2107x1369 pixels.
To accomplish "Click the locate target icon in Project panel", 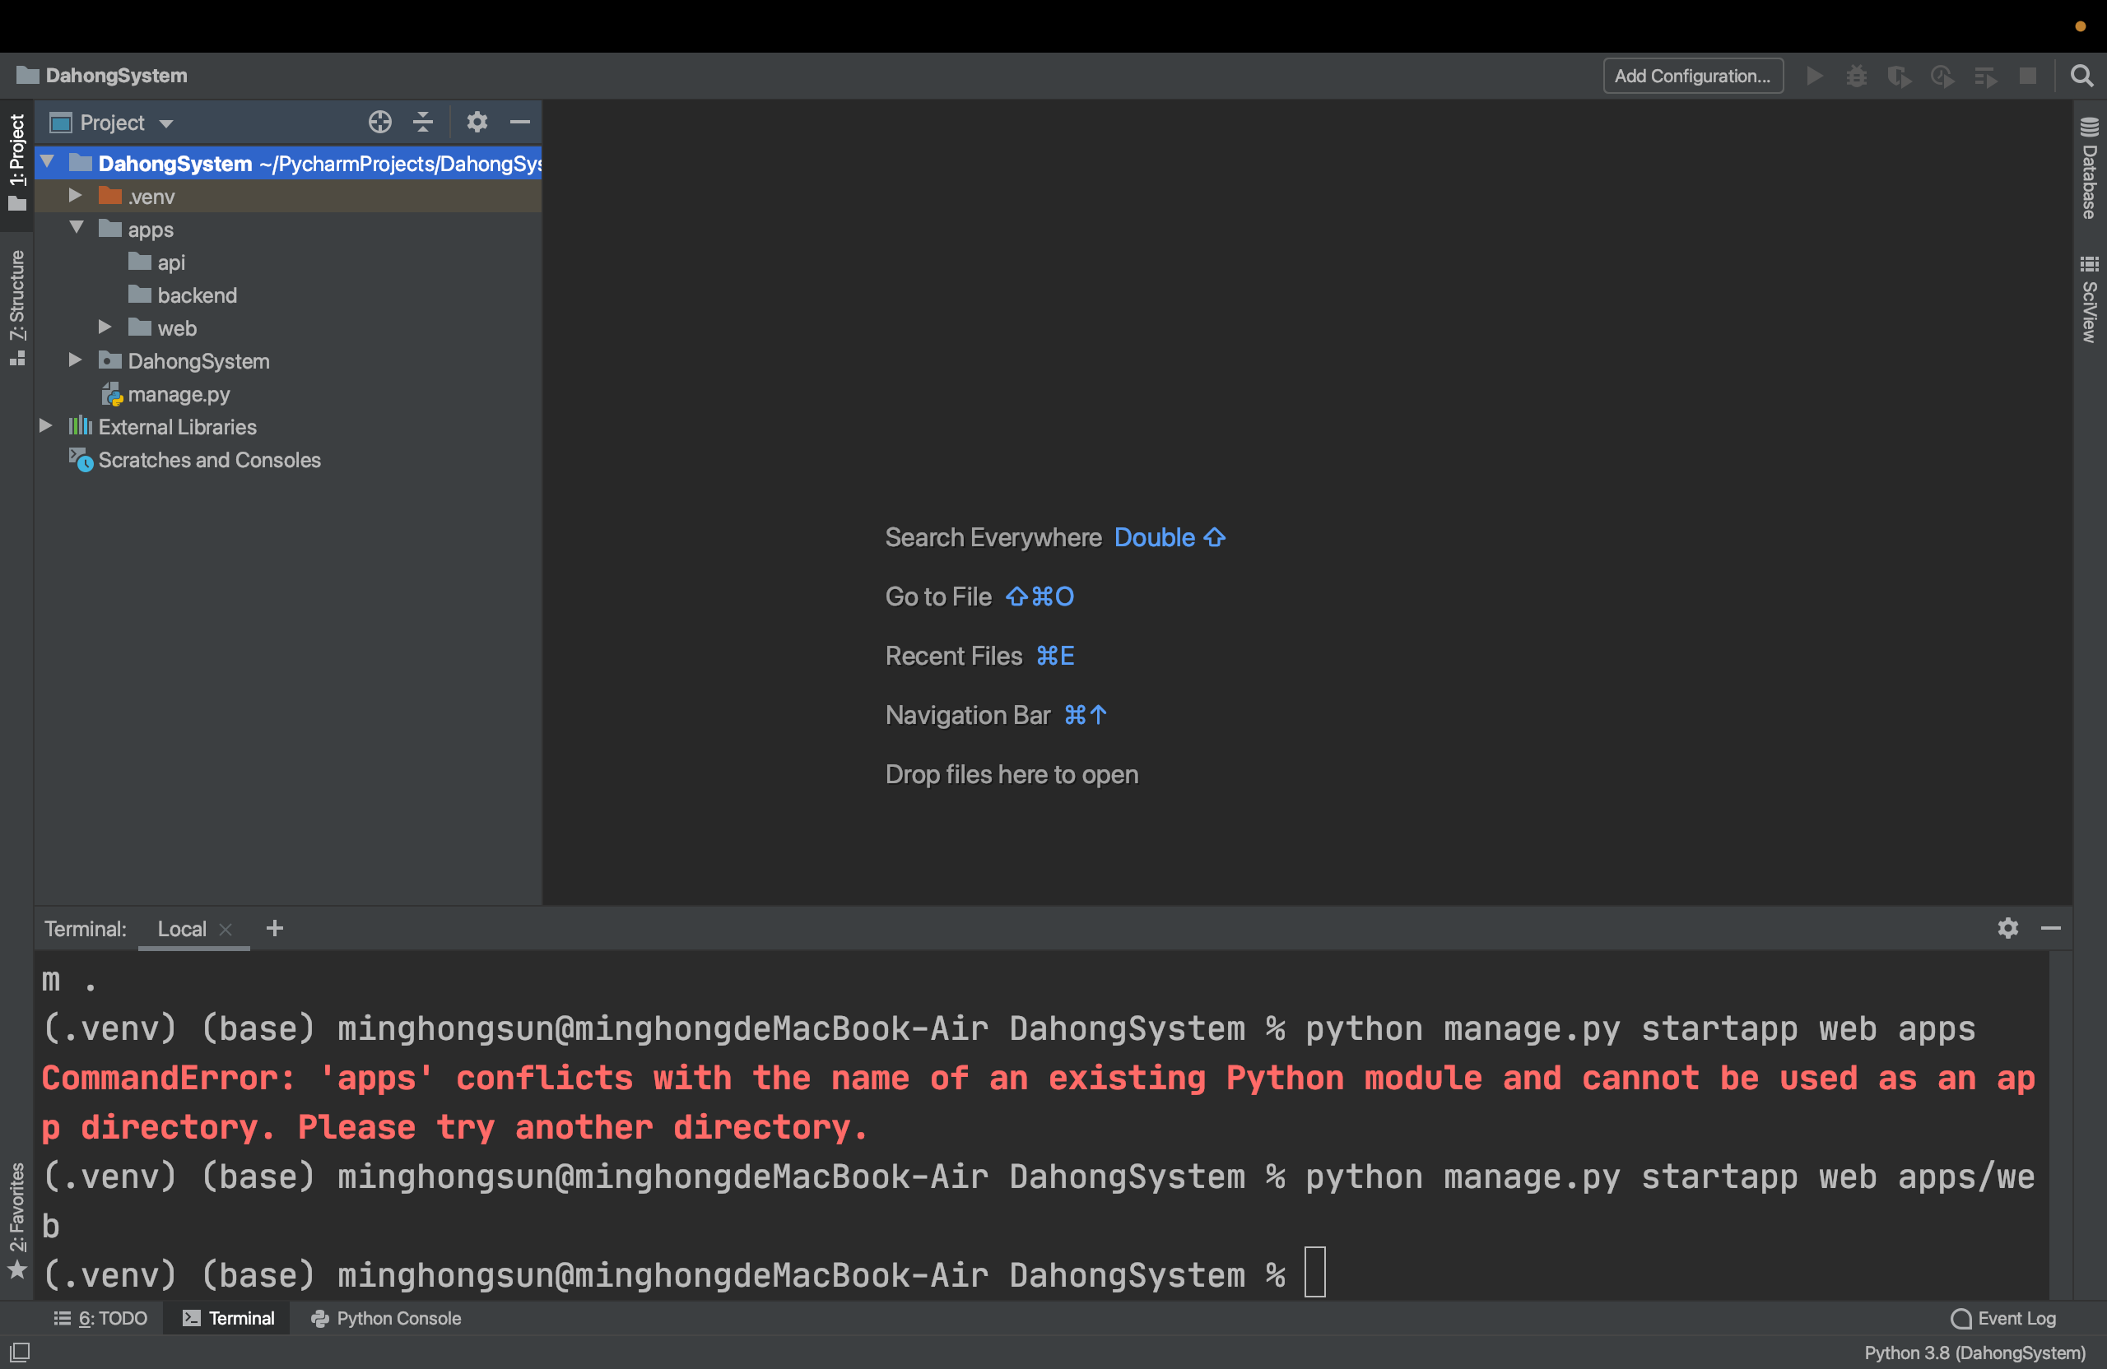I will coord(379,122).
